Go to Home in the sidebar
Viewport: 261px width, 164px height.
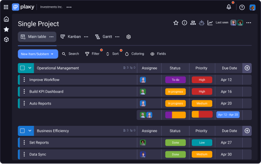tap(6, 19)
